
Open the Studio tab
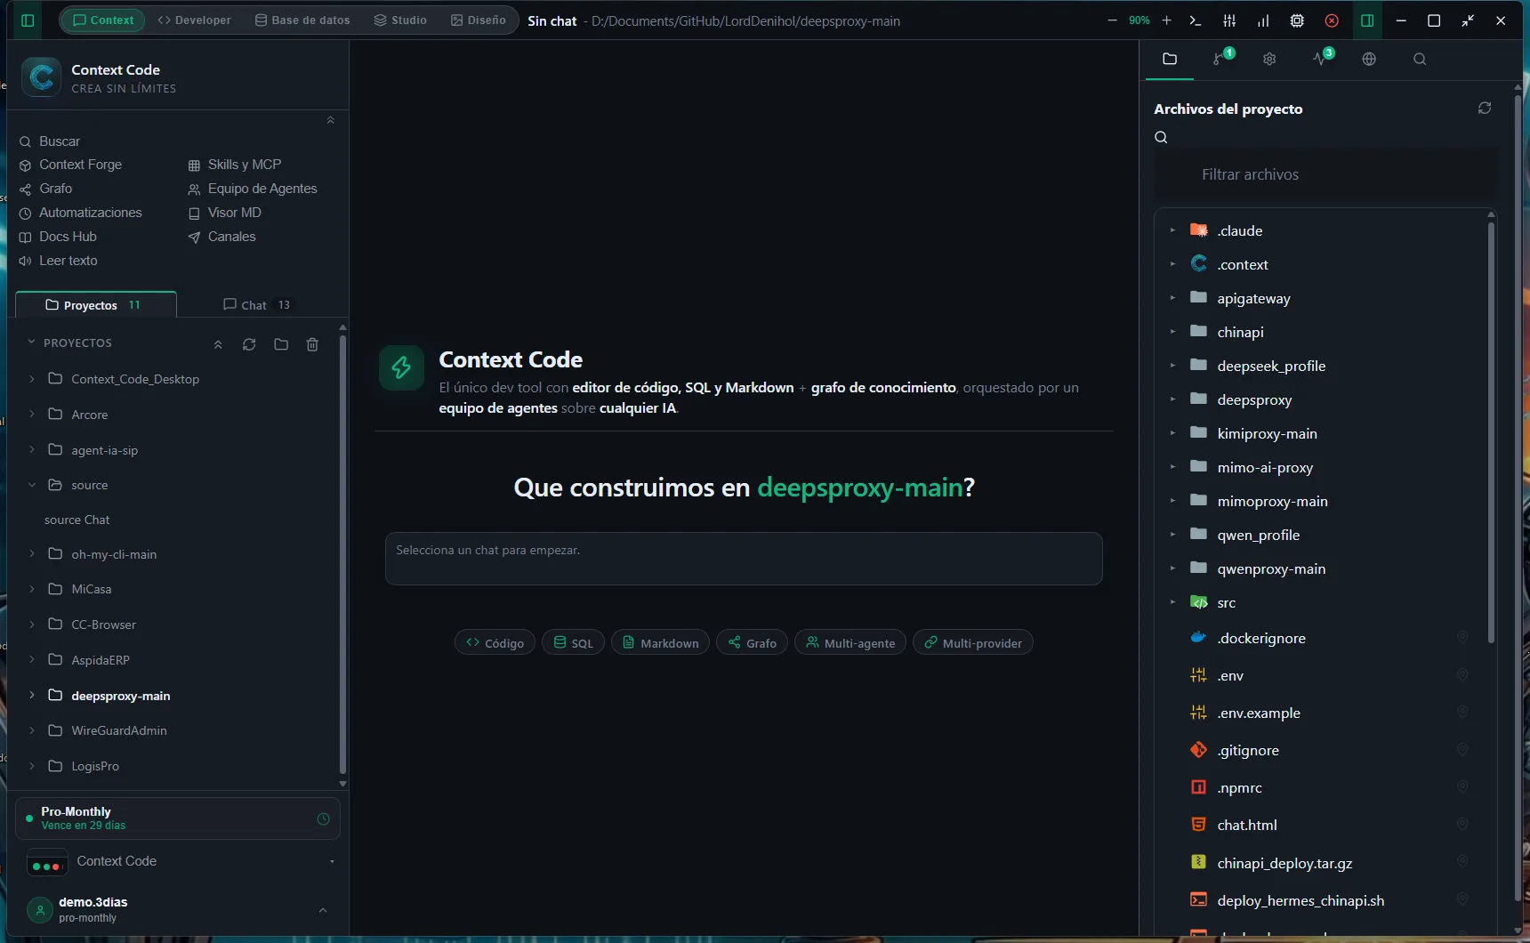[x=400, y=20]
